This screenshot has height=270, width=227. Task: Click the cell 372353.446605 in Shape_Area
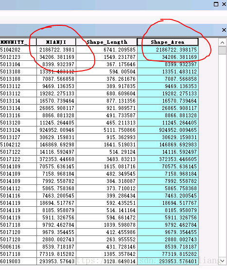click(168, 159)
